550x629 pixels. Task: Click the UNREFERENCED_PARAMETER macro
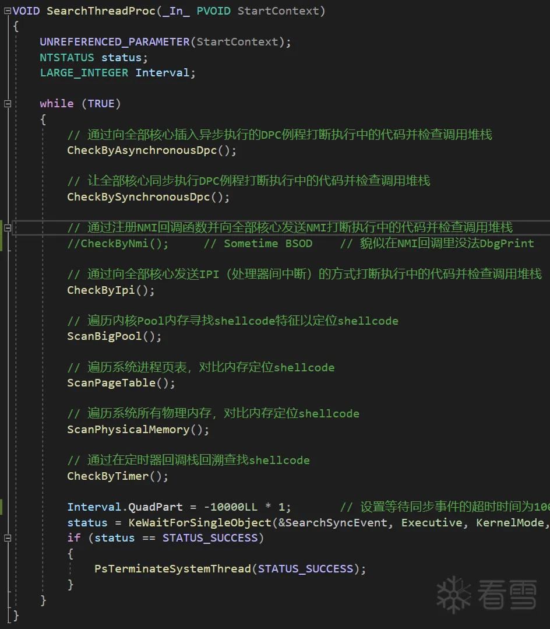tap(115, 42)
